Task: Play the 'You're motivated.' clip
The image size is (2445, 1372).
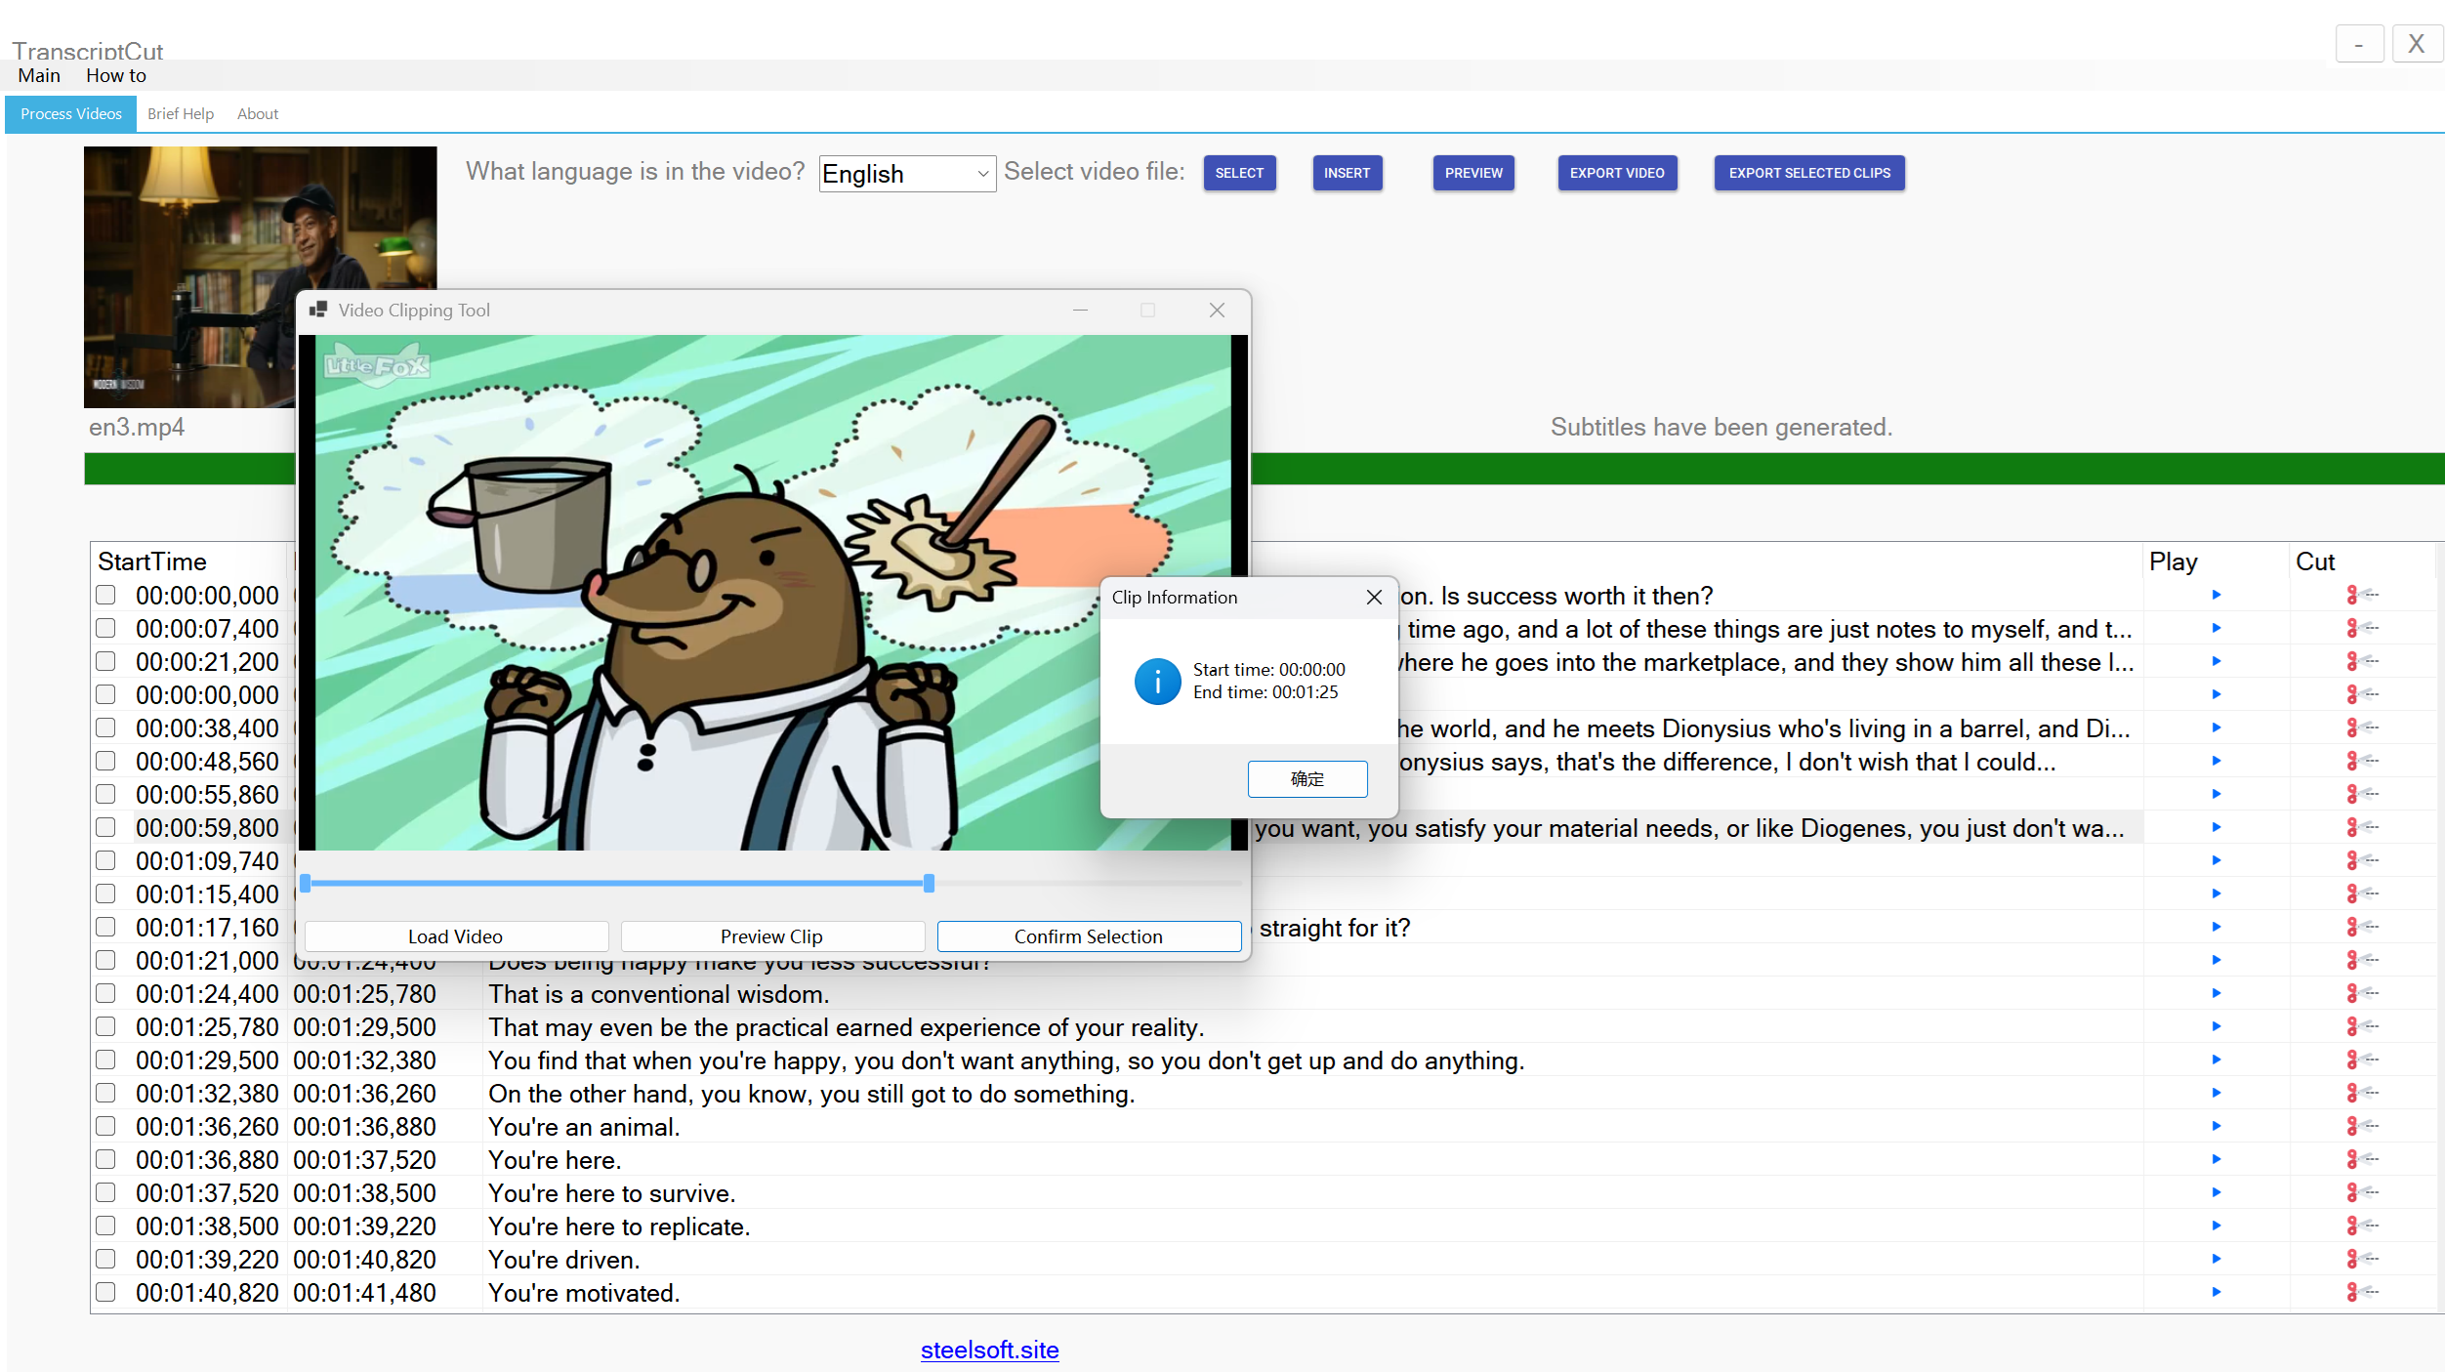Action: (x=2217, y=1292)
